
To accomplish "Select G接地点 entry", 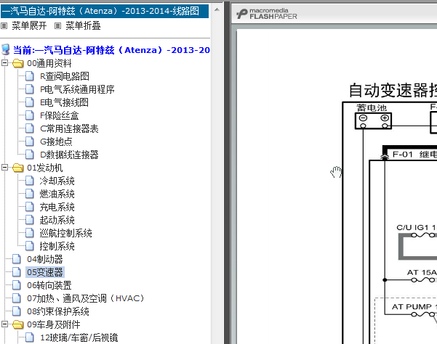I will click(56, 142).
